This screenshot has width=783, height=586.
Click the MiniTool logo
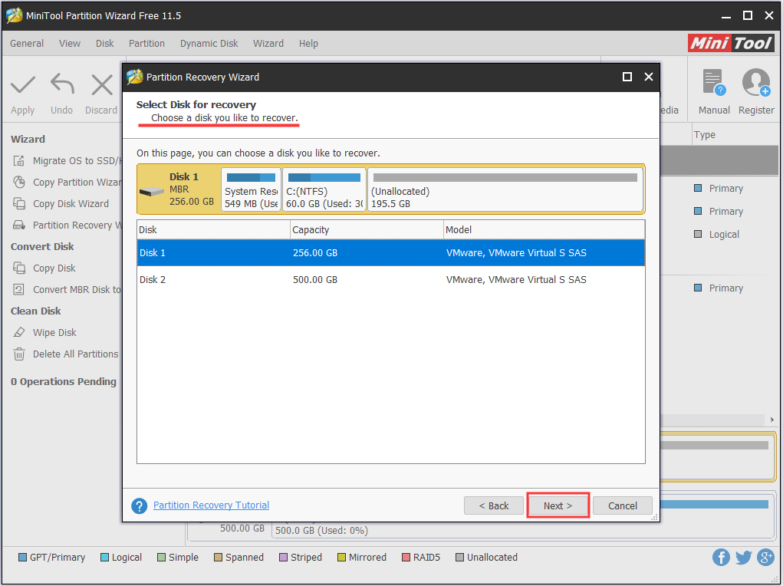(x=731, y=44)
